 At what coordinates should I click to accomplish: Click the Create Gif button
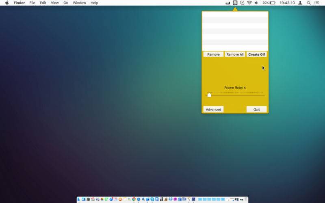(x=256, y=54)
